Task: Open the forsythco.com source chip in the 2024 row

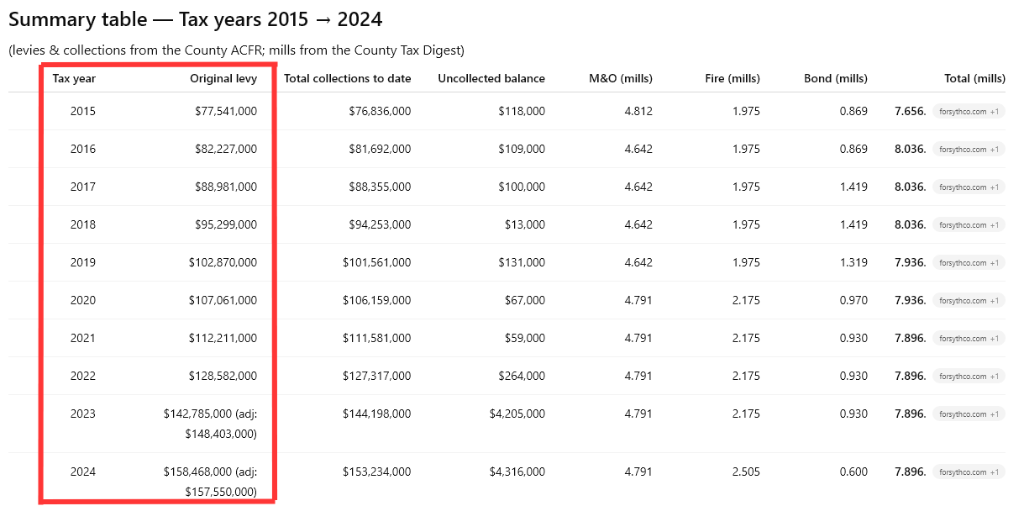Action: pyautogui.click(x=969, y=472)
